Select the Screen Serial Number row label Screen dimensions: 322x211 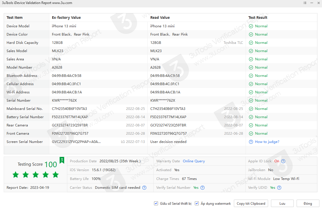point(25,142)
